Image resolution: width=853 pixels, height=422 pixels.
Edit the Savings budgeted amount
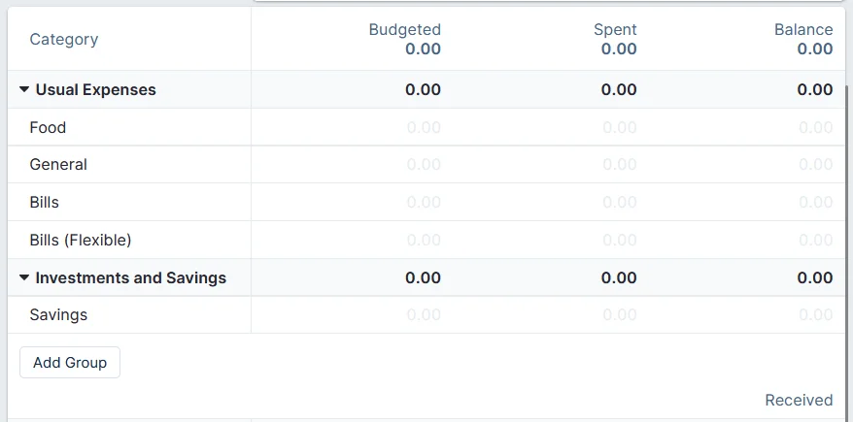coord(424,315)
